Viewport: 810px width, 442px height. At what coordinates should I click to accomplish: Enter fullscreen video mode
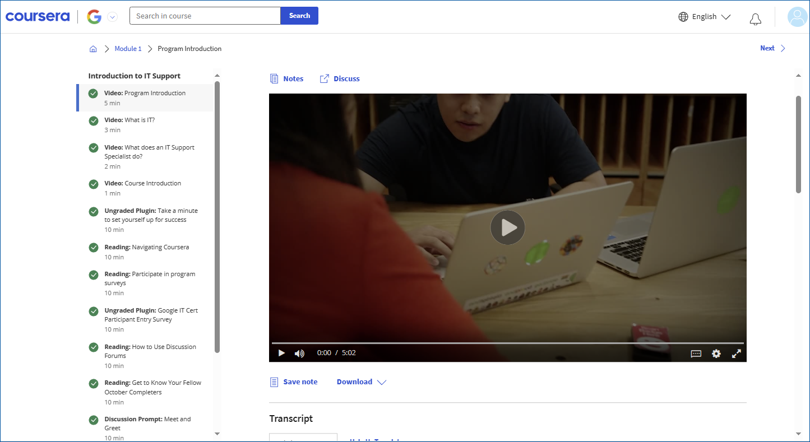coord(736,353)
